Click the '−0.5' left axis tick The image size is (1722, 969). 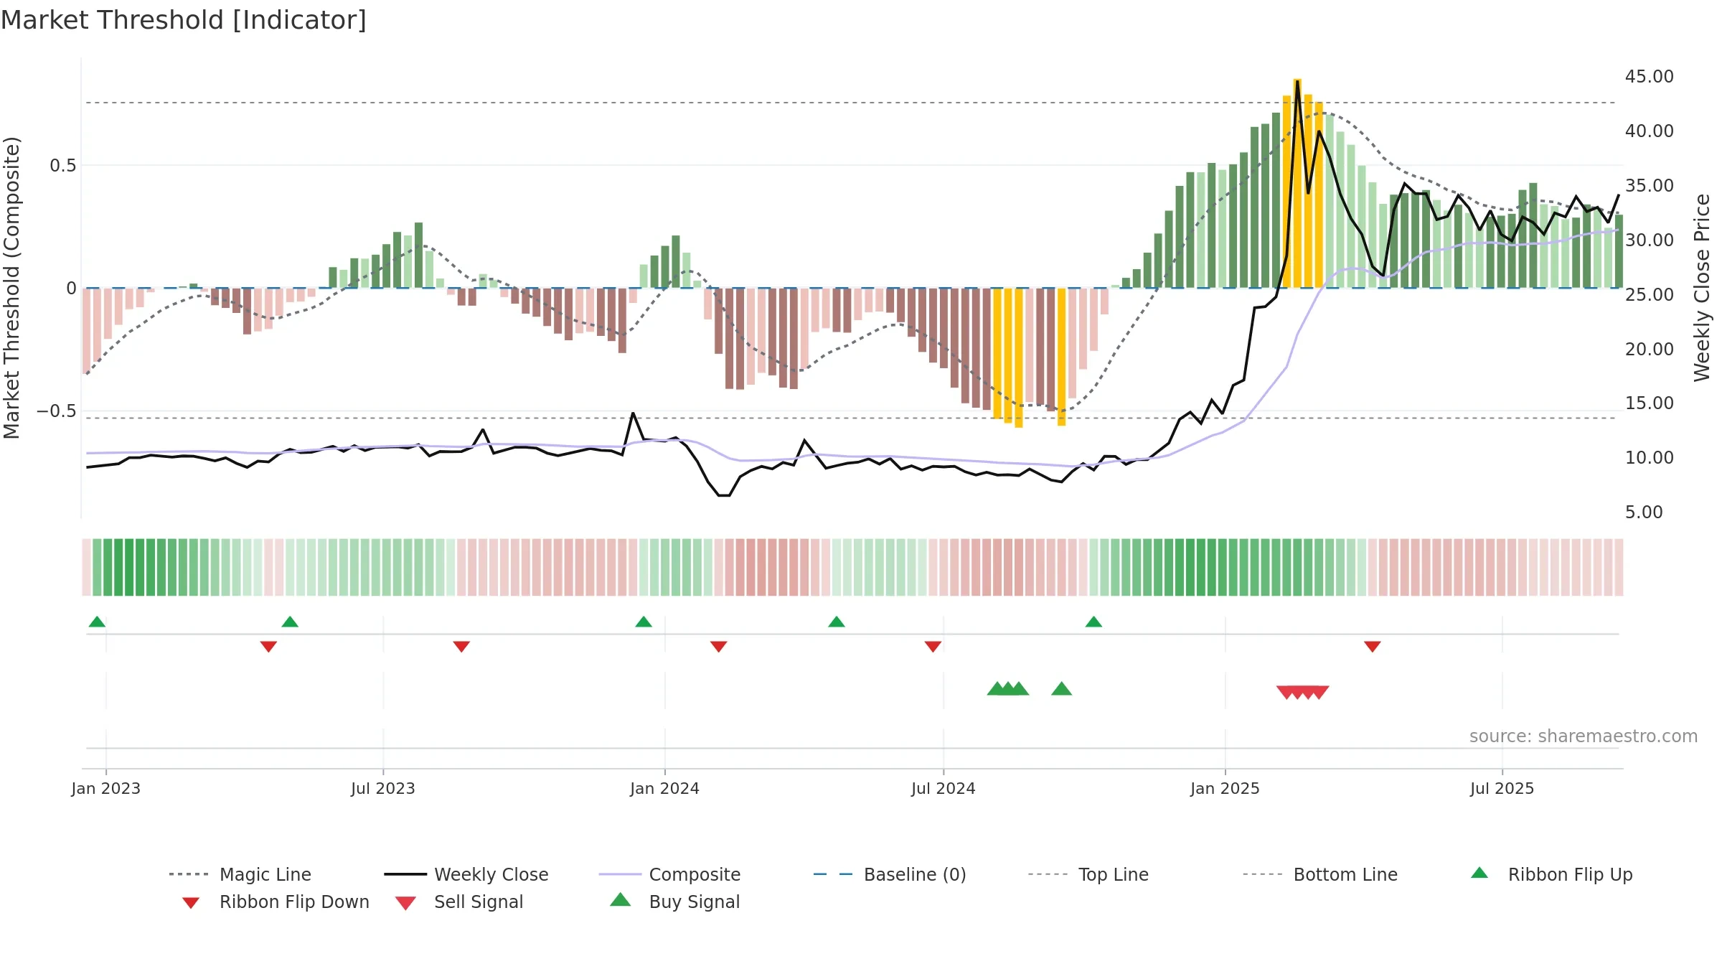[x=57, y=411]
